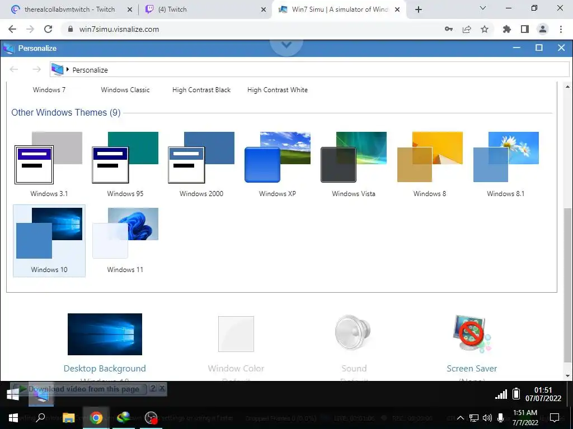The height and width of the screenshot is (429, 573).
Task: Show hidden tray icons chevron
Action: [x=461, y=418]
